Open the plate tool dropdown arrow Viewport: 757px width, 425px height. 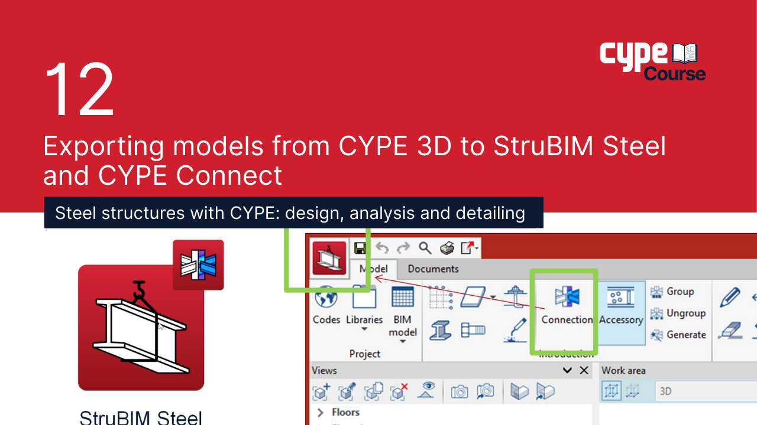click(x=493, y=297)
